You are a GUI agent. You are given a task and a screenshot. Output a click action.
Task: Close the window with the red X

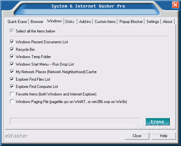click(x=175, y=5)
